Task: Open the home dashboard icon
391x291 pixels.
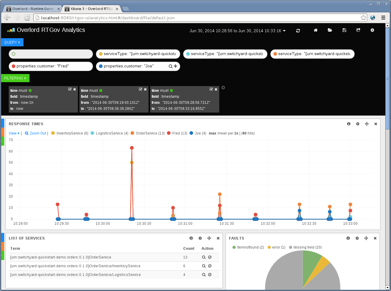Action: pos(315,30)
